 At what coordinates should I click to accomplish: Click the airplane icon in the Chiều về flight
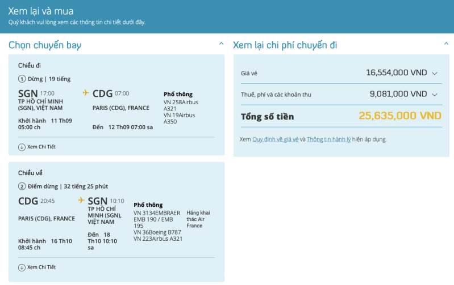coord(81,201)
